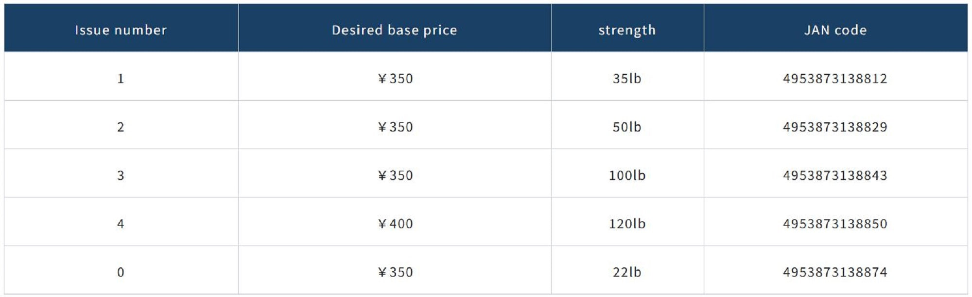Screen dimensions: 972x297
Task: Click the Desired base price header
Action: 394,30
